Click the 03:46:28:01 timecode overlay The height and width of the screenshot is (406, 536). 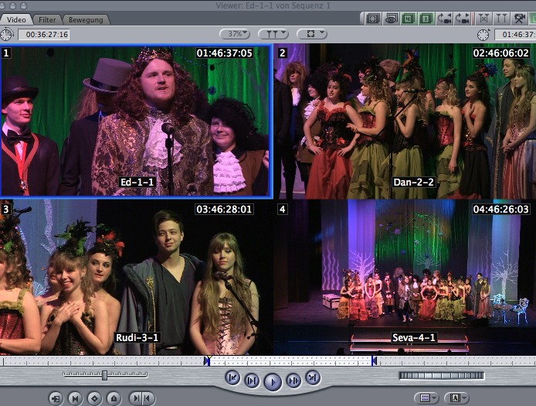pos(224,209)
